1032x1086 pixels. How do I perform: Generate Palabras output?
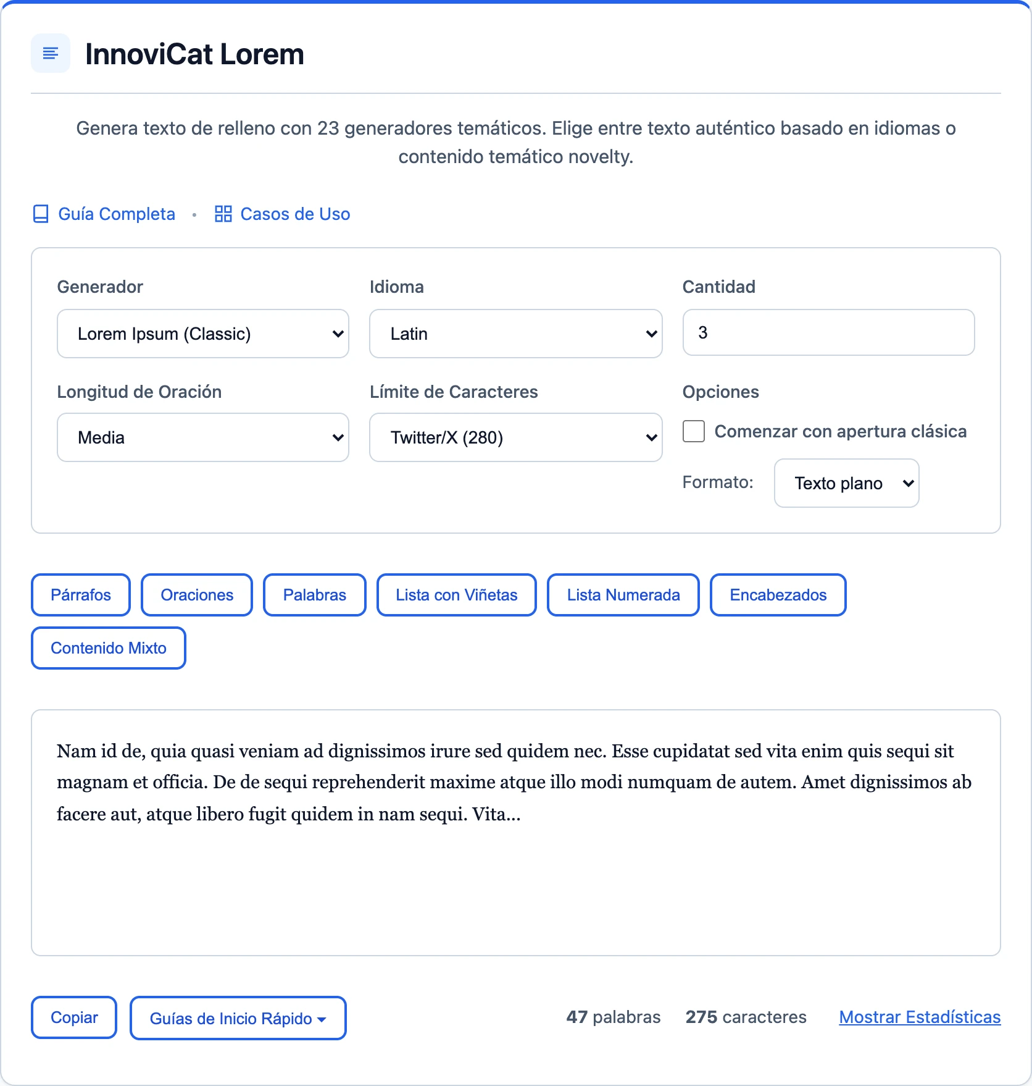pos(315,595)
